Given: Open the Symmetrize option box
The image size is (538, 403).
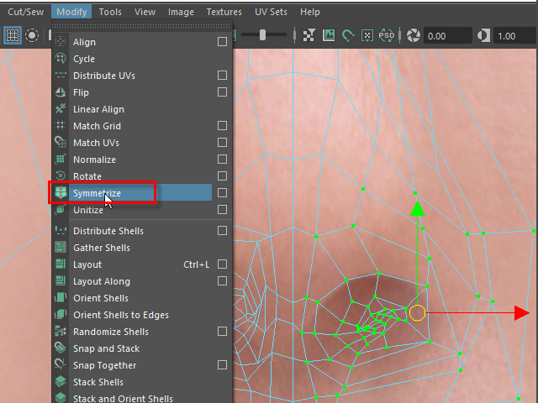Looking at the screenshot, I should click(x=222, y=193).
